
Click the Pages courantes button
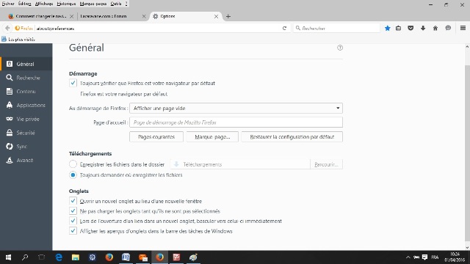(x=156, y=137)
